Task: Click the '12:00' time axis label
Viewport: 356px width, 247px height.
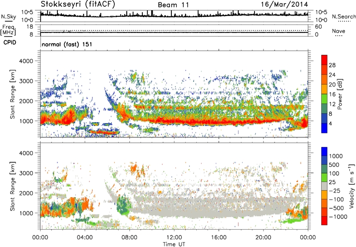Action: (x=174, y=238)
